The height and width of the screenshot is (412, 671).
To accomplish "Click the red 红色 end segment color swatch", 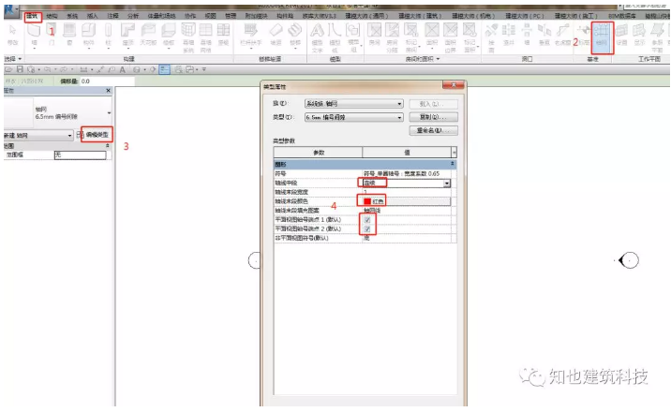I will pos(367,201).
